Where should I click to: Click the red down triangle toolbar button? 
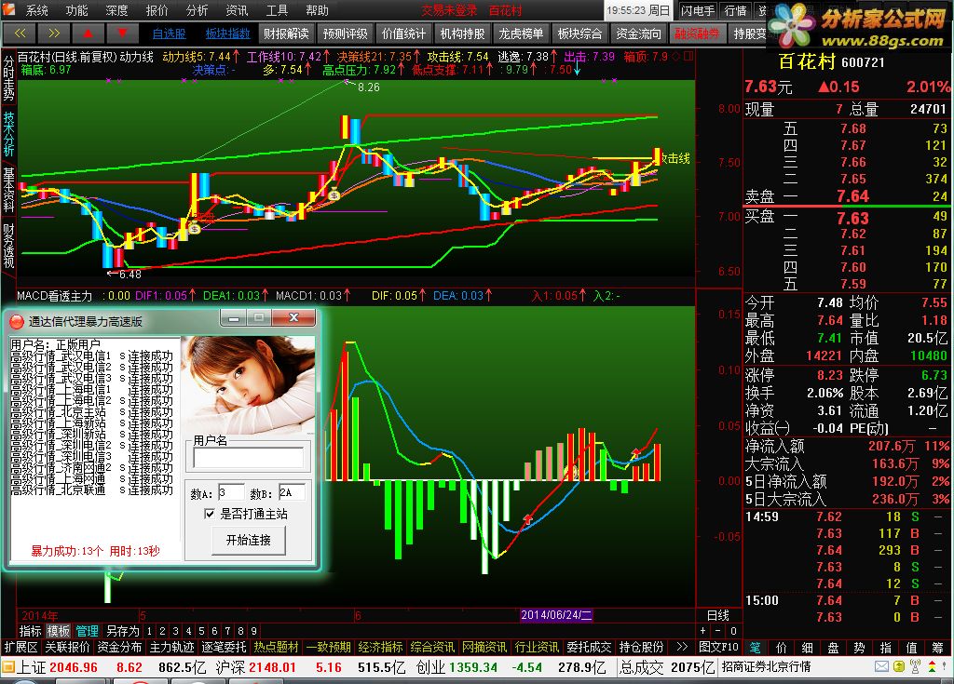122,34
